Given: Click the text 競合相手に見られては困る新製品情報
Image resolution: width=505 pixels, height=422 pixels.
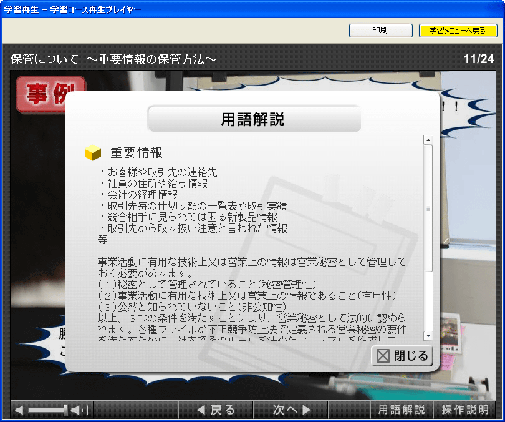Looking at the screenshot, I should tap(193, 217).
